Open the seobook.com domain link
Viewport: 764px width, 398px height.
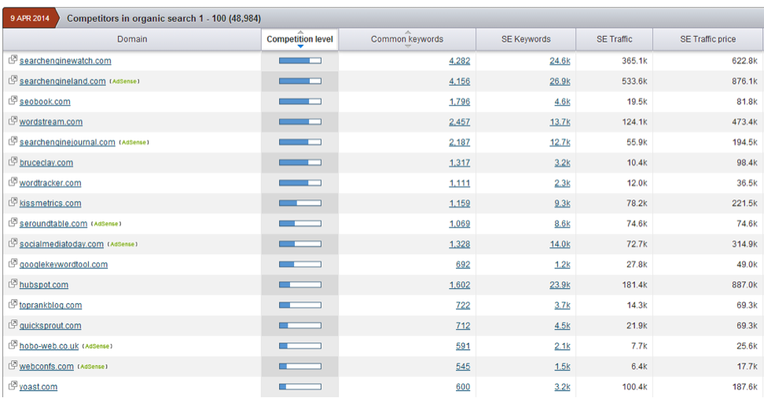tap(45, 102)
